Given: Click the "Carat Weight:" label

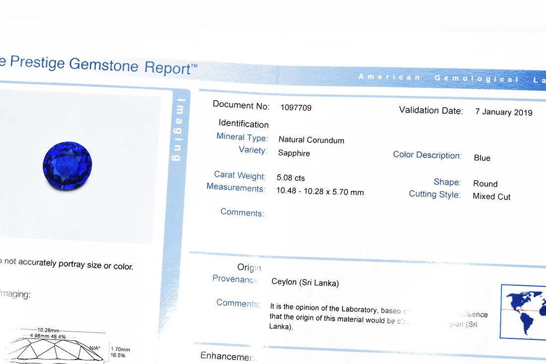Looking at the screenshot, I should pos(240,175).
